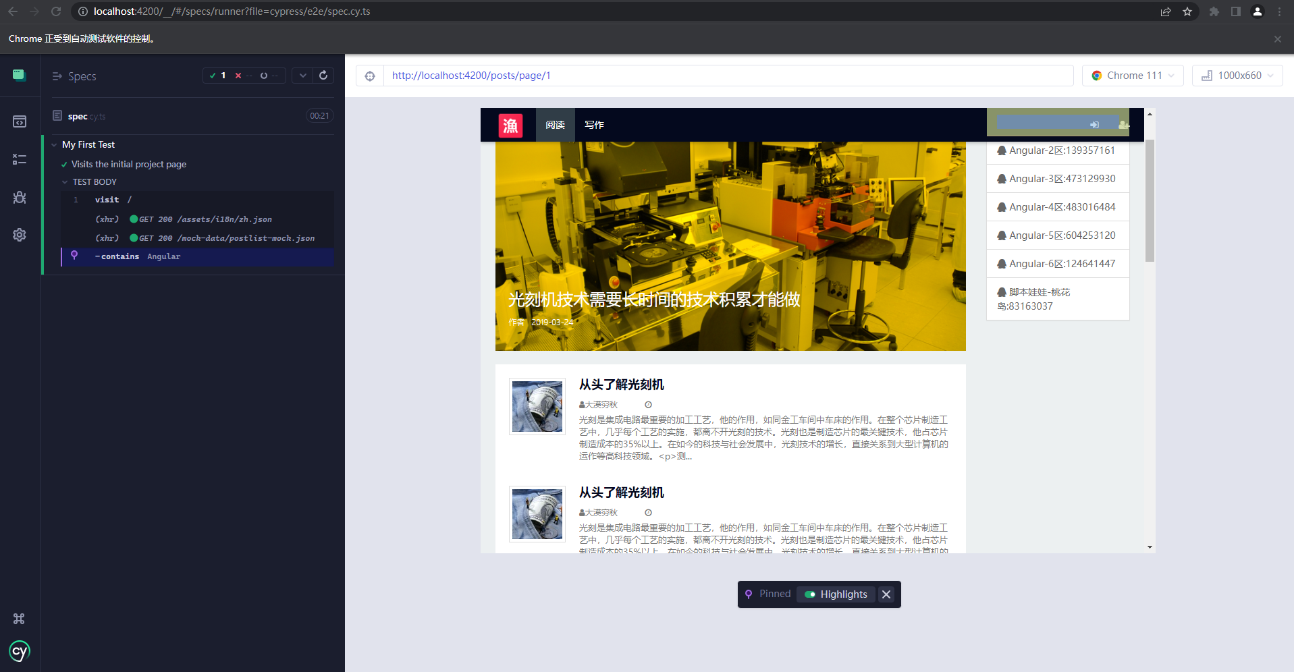
Task: Click the Chrome back navigation arrow
Action: coord(13,11)
